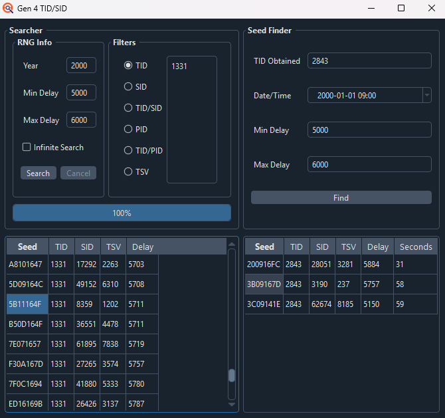Click SID value 49152 in searcher table
This screenshot has height=418, width=445.
pyautogui.click(x=87, y=284)
